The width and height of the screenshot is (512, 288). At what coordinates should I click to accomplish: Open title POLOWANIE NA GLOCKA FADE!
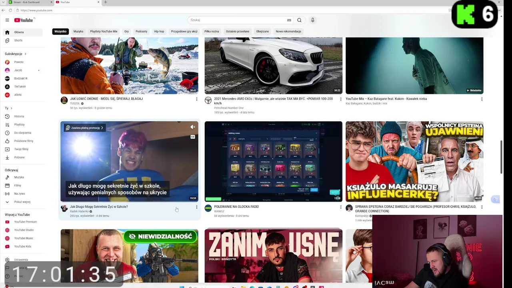tap(236, 207)
